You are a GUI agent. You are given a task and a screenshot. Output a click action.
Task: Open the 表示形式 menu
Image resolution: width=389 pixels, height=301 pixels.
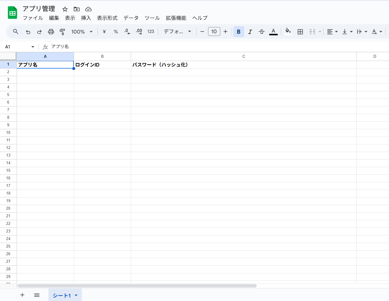(107, 18)
